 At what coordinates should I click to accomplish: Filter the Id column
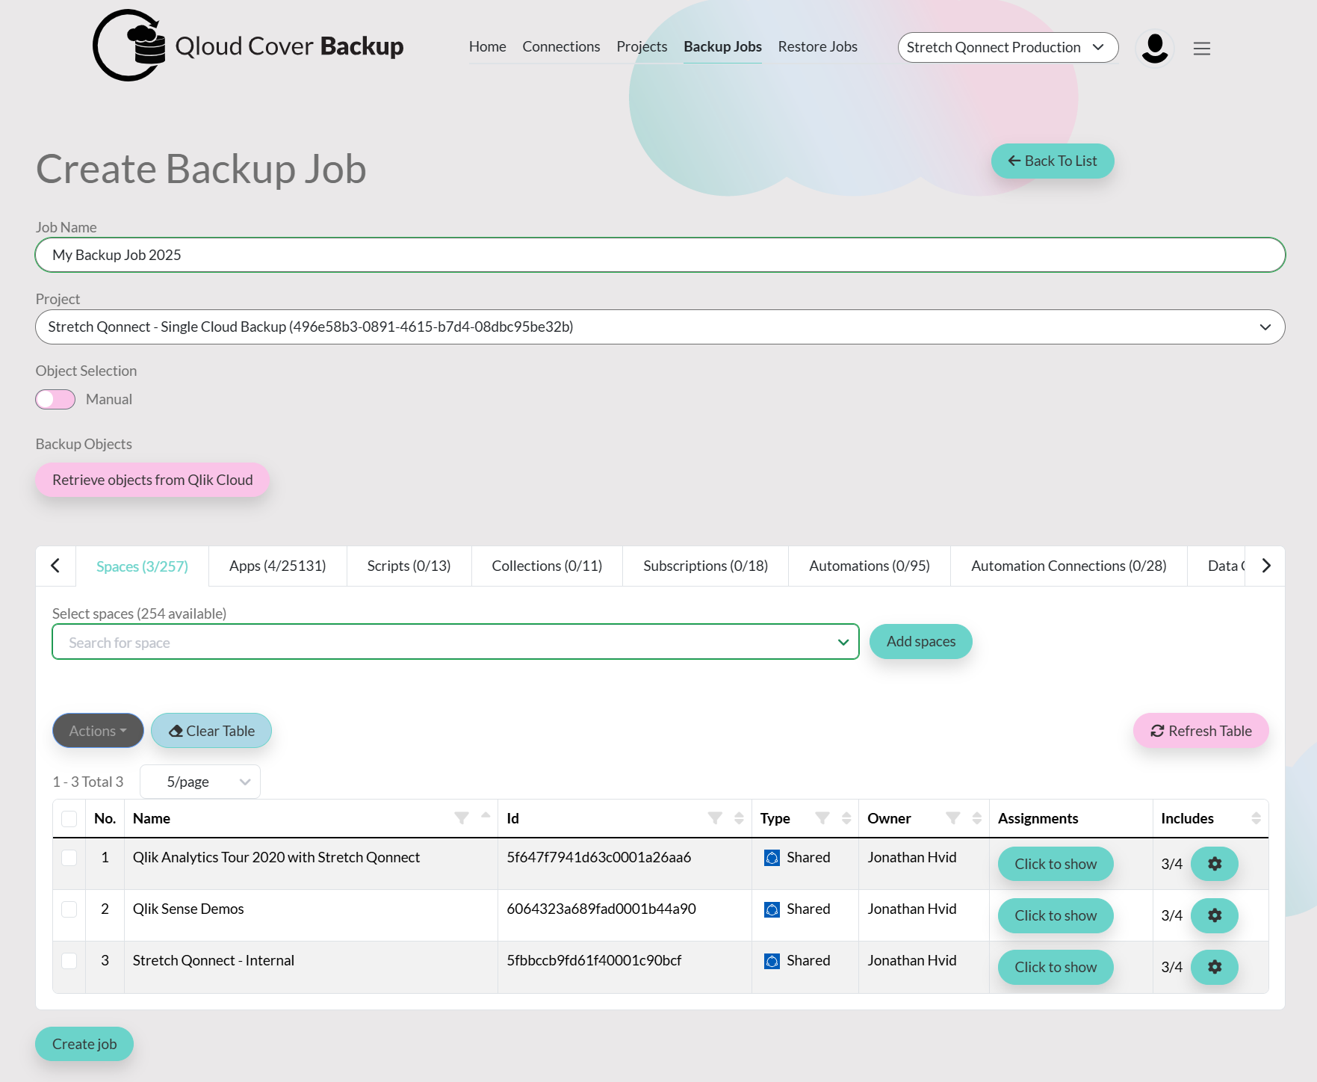(x=715, y=818)
